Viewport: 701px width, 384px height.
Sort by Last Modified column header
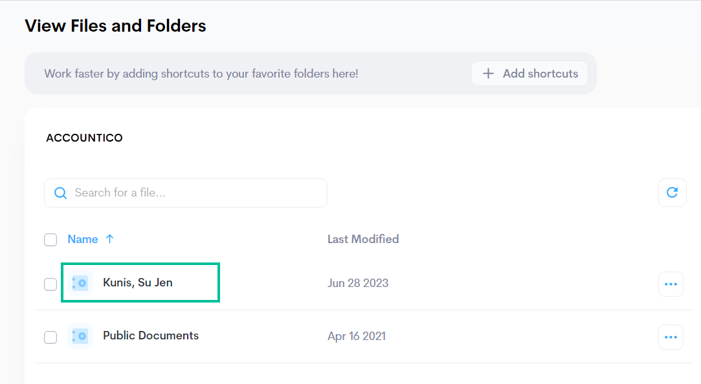(x=363, y=239)
